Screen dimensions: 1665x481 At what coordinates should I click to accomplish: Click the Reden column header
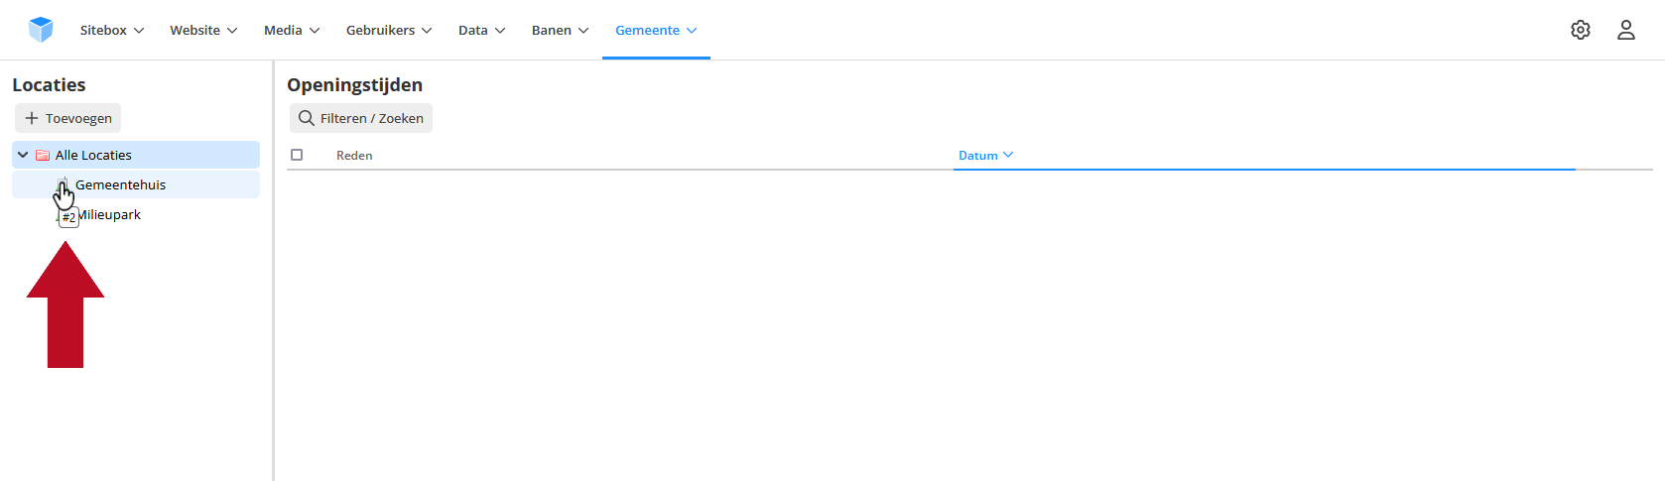[354, 156]
